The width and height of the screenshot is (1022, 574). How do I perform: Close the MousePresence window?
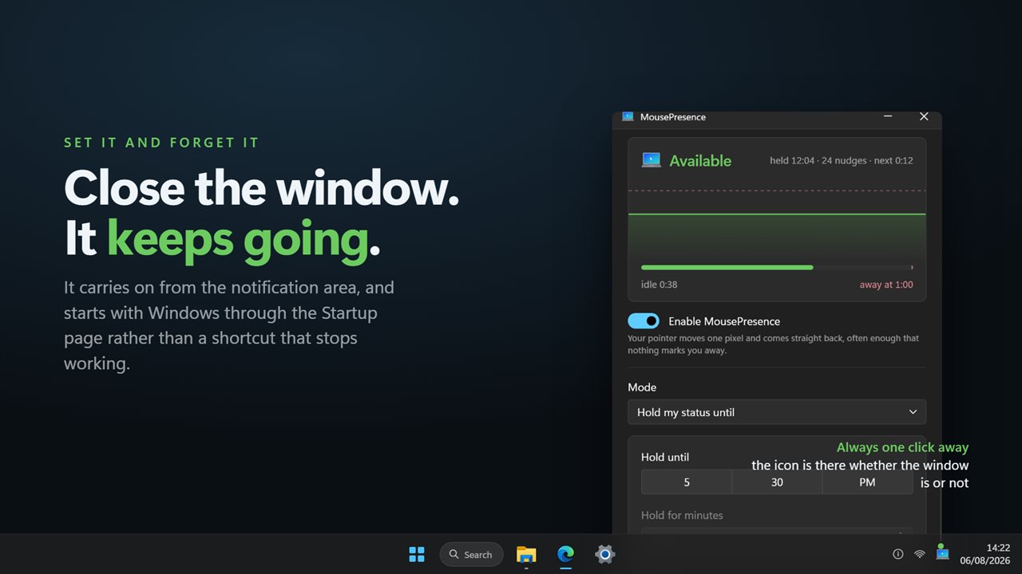tap(924, 116)
